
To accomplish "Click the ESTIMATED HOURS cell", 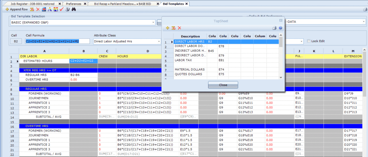I will 44,61.
